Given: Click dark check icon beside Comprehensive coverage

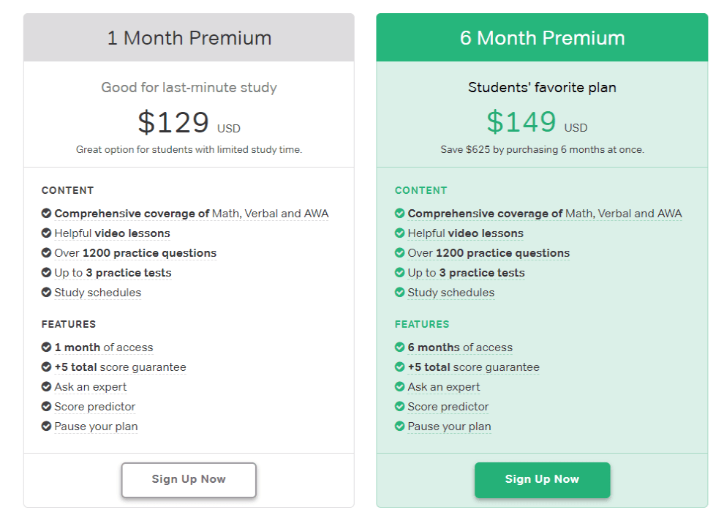Looking at the screenshot, I should pyautogui.click(x=46, y=214).
